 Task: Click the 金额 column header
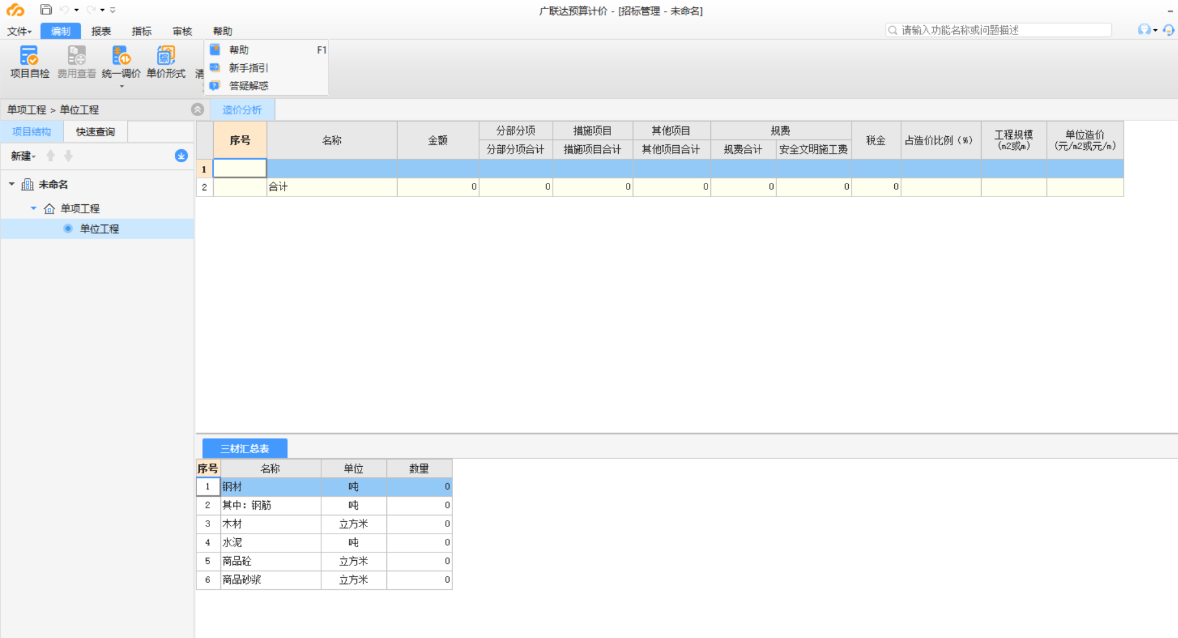pyautogui.click(x=438, y=140)
